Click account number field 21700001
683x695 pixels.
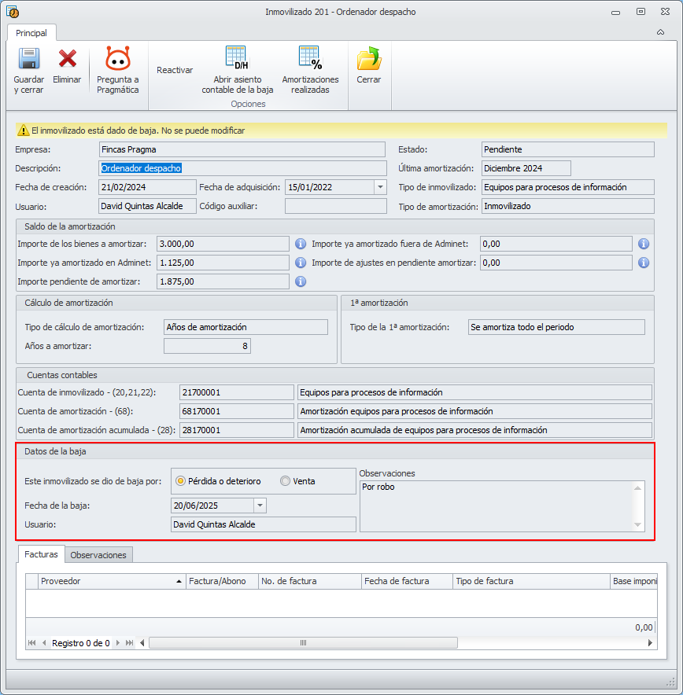click(x=237, y=392)
